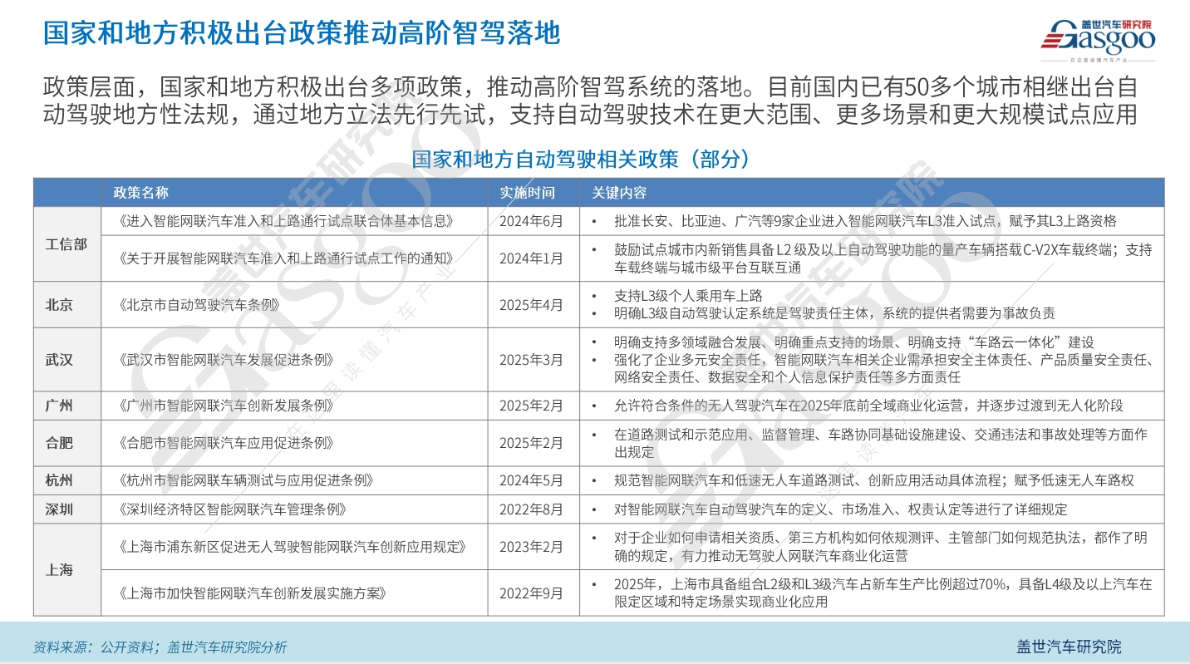The height and width of the screenshot is (664, 1190).
Task: Click the 武汉 row label
Action: pos(59,360)
